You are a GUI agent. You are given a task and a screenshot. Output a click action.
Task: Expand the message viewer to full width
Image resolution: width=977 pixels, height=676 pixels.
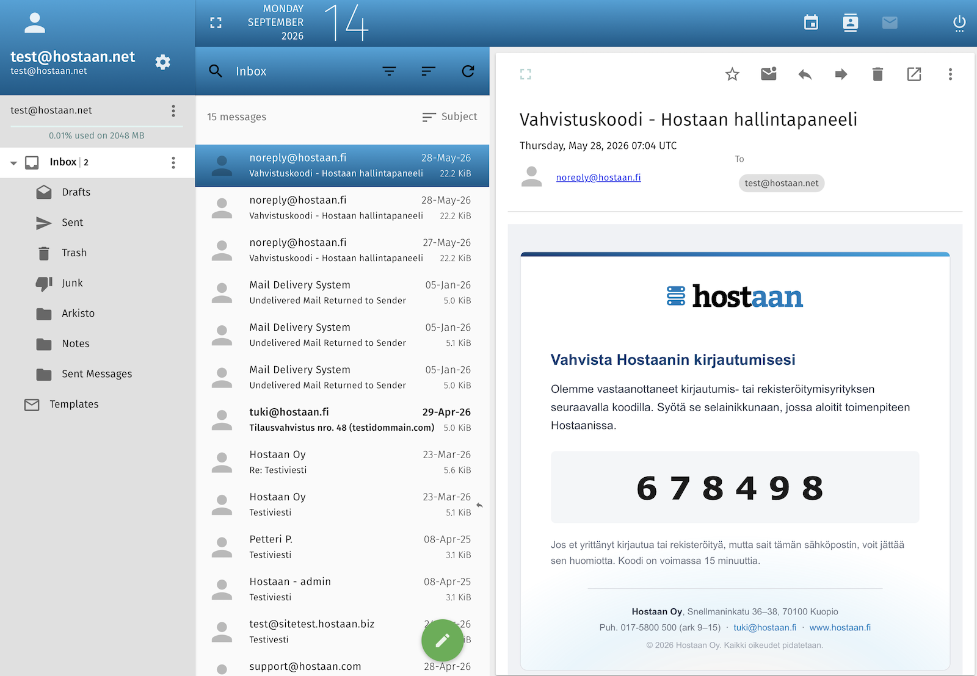click(526, 74)
